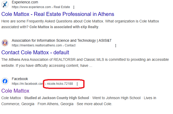The width and height of the screenshot is (173, 114).
Task: Click the 'Studied at Jackson County High School' snippet text
Action: pos(57,98)
